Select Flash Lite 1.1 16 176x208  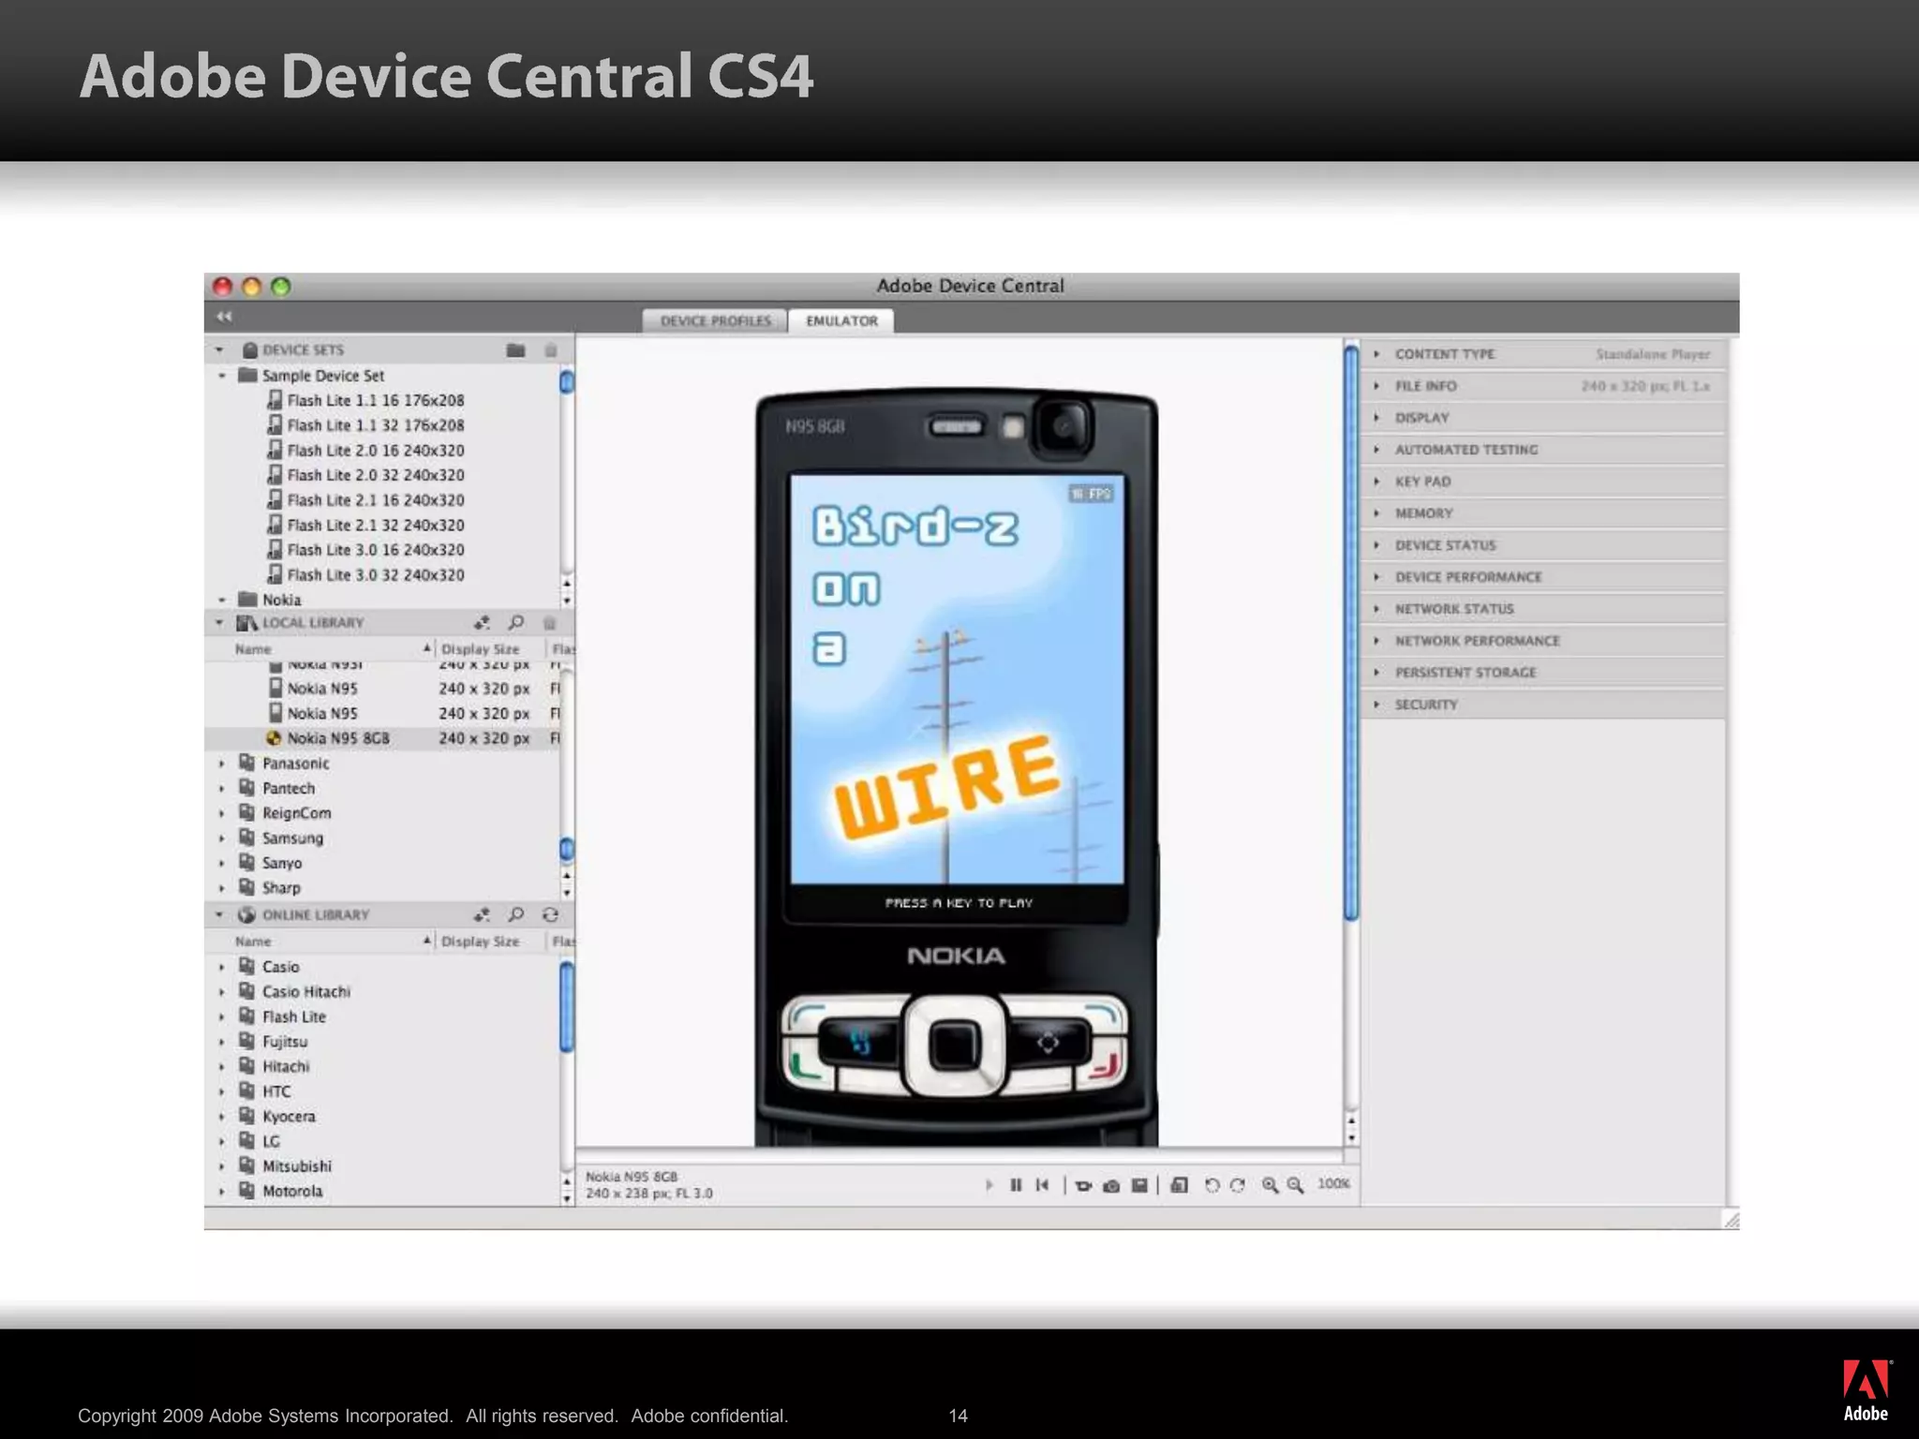[375, 400]
